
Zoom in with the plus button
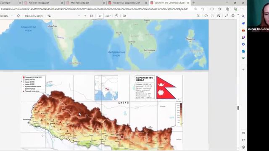pos(85,16)
